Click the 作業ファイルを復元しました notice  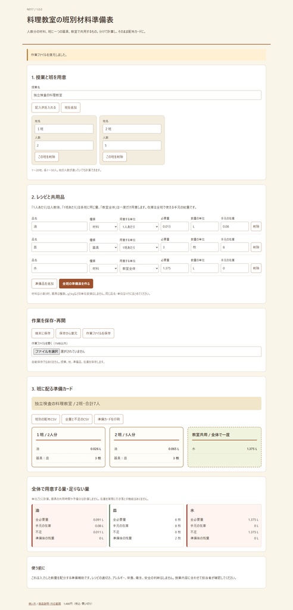pos(146,55)
